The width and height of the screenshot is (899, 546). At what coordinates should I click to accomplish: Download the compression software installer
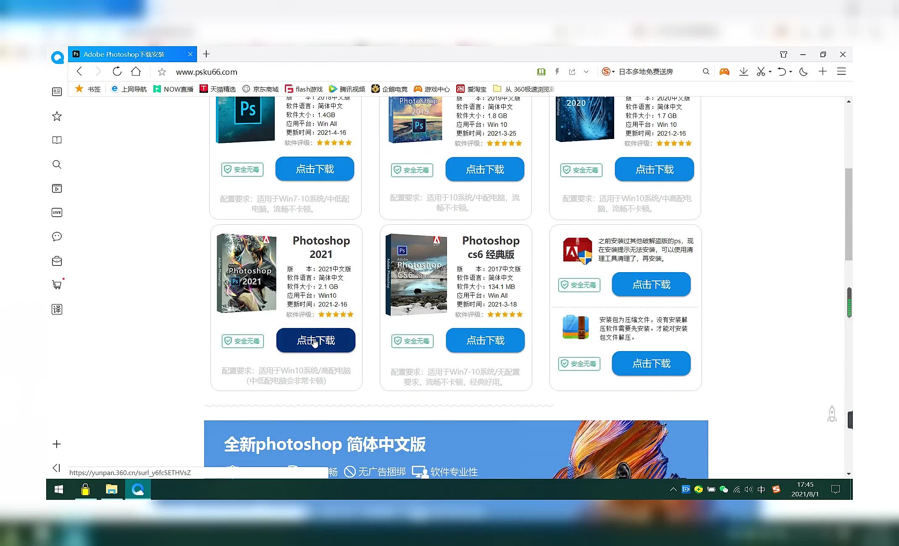pyautogui.click(x=651, y=363)
